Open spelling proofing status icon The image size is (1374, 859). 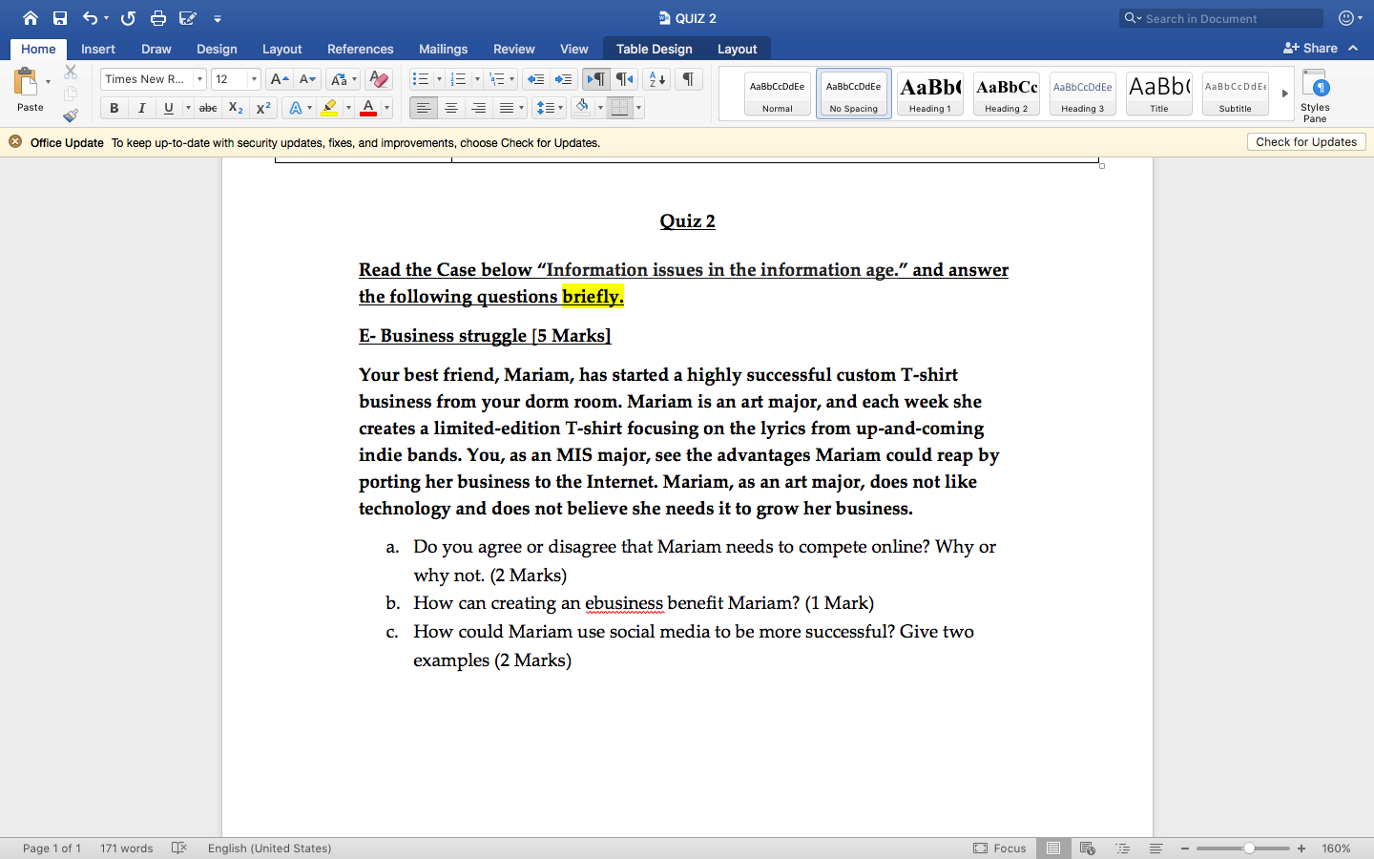tap(178, 848)
